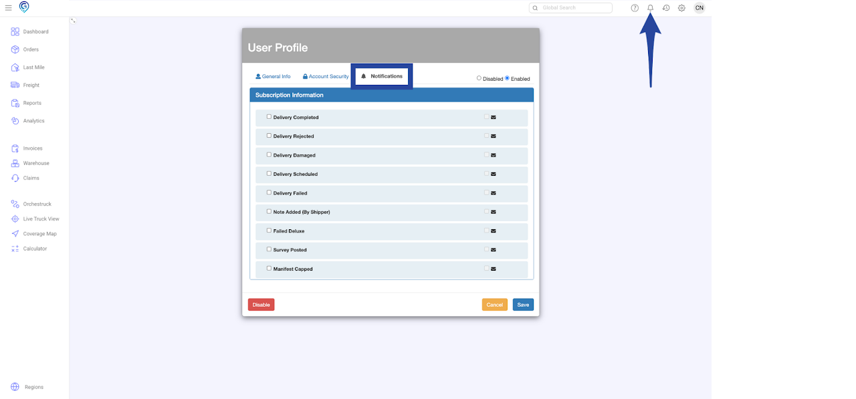This screenshot has width=856, height=399.
Task: Click the Last Mile icon
Action: click(x=15, y=68)
